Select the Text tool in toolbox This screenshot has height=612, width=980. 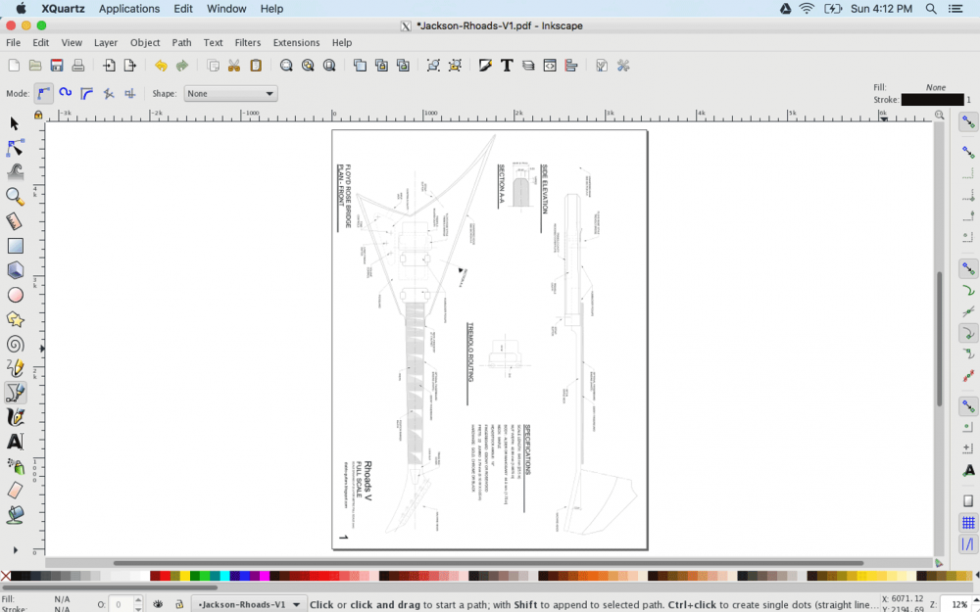click(x=15, y=442)
